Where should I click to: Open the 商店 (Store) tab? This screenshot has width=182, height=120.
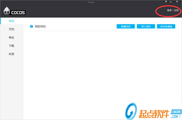click(x=12, y=37)
